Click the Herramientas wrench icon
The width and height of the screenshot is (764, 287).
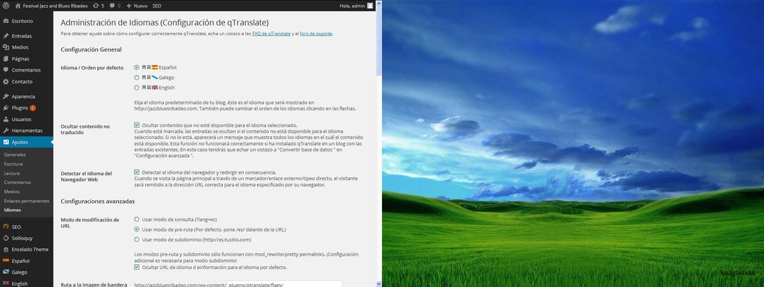click(x=6, y=131)
